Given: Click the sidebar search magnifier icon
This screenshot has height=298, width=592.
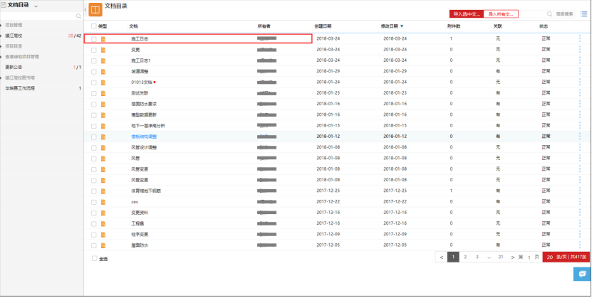Looking at the screenshot, I should click(78, 16).
